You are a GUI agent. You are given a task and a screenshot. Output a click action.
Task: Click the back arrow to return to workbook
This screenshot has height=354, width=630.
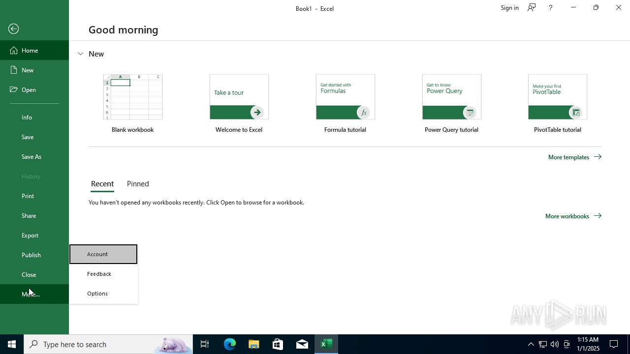click(14, 29)
